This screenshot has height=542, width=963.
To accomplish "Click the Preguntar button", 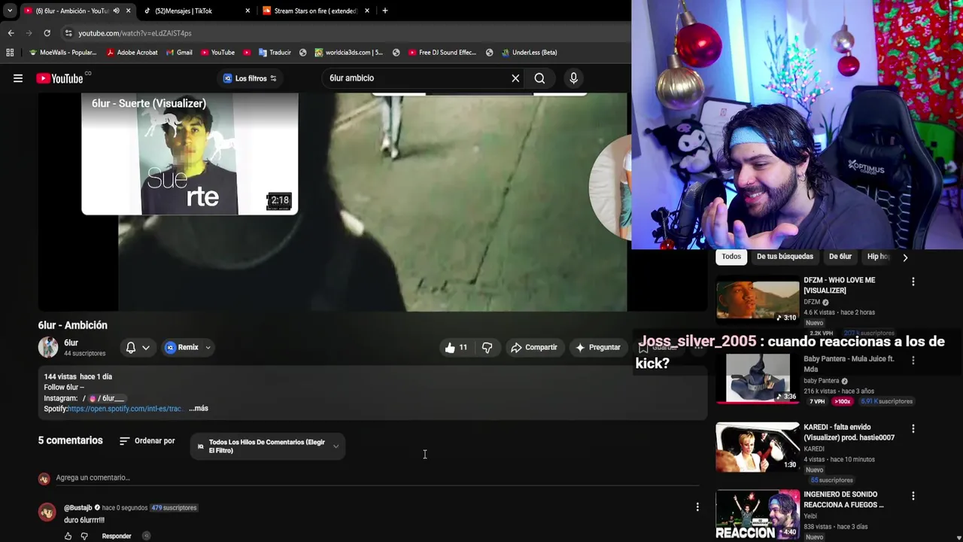I will (598, 347).
